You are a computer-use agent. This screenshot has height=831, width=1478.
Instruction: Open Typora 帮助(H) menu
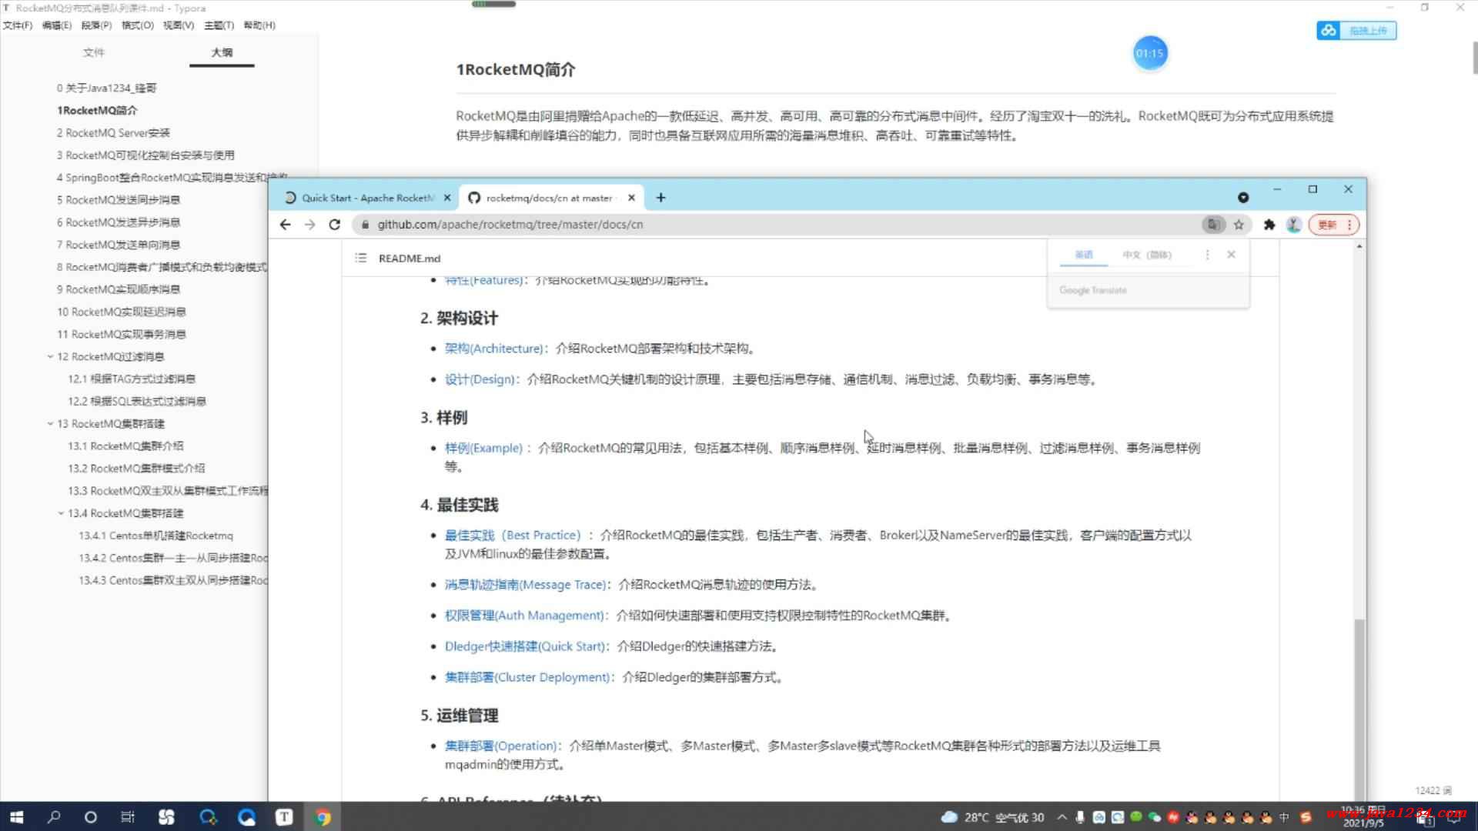tap(259, 25)
